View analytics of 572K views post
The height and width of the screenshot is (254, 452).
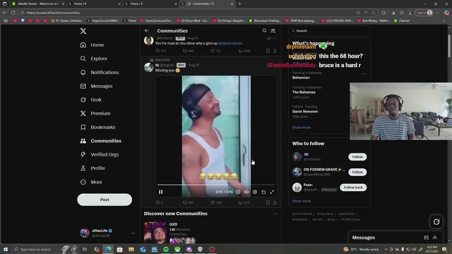coord(244,51)
